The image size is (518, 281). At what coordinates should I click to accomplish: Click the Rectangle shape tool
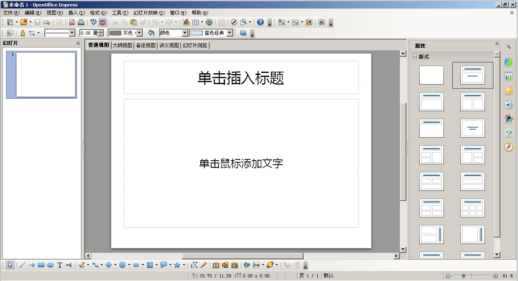(x=41, y=265)
